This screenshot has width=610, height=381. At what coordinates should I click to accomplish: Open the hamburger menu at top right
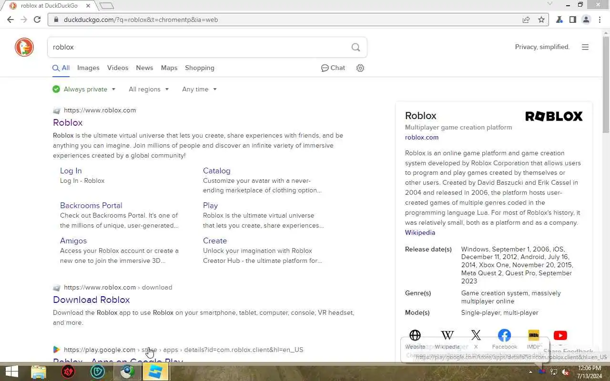(x=585, y=47)
